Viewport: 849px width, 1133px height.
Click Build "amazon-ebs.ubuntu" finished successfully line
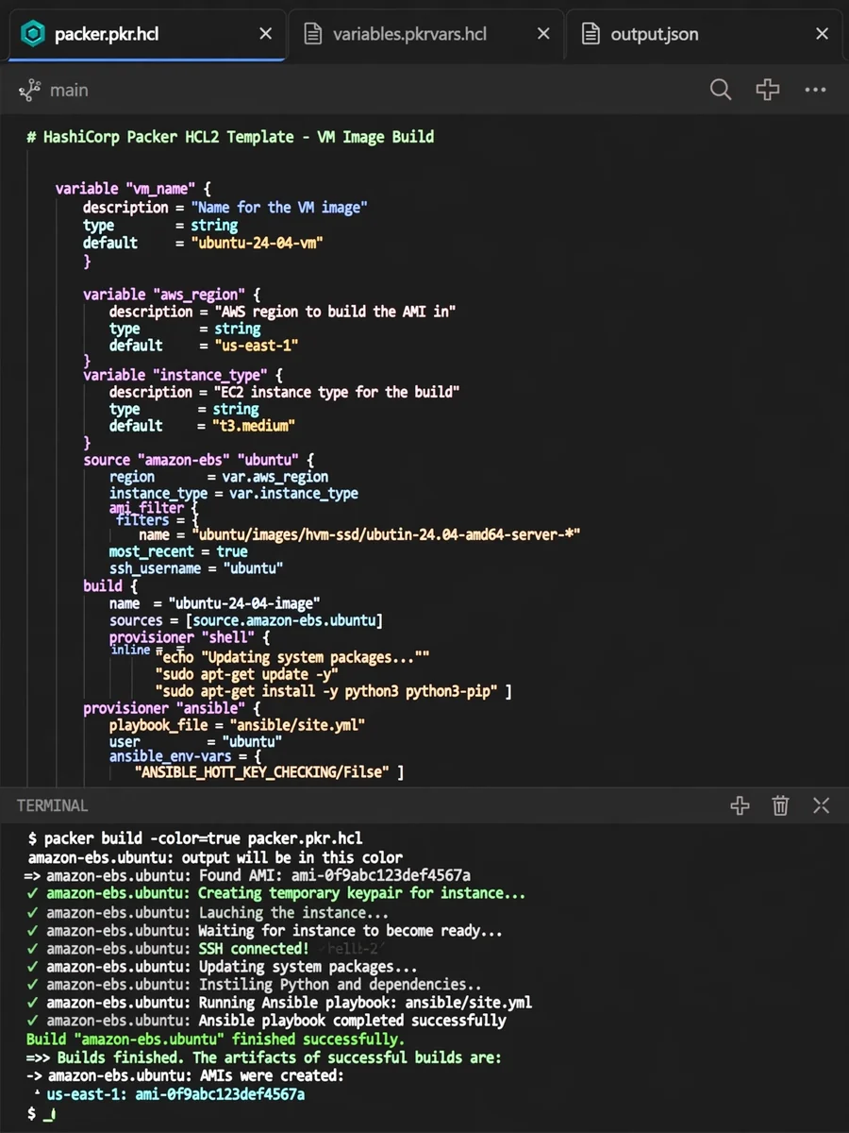click(215, 1040)
